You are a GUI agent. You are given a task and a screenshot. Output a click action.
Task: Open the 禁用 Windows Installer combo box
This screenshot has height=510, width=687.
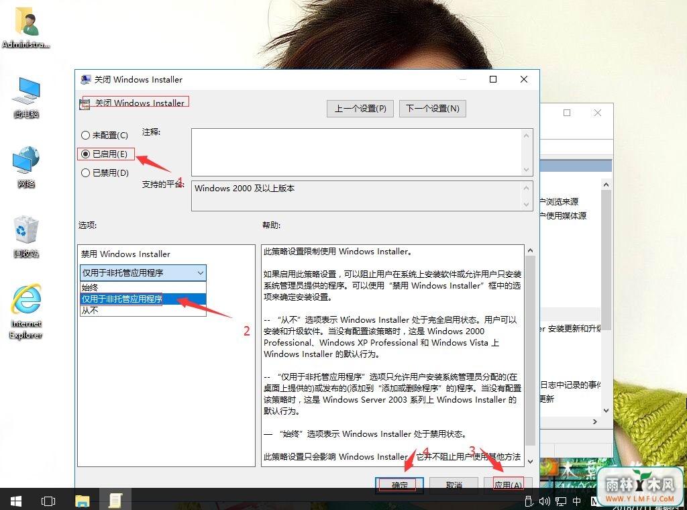point(144,272)
